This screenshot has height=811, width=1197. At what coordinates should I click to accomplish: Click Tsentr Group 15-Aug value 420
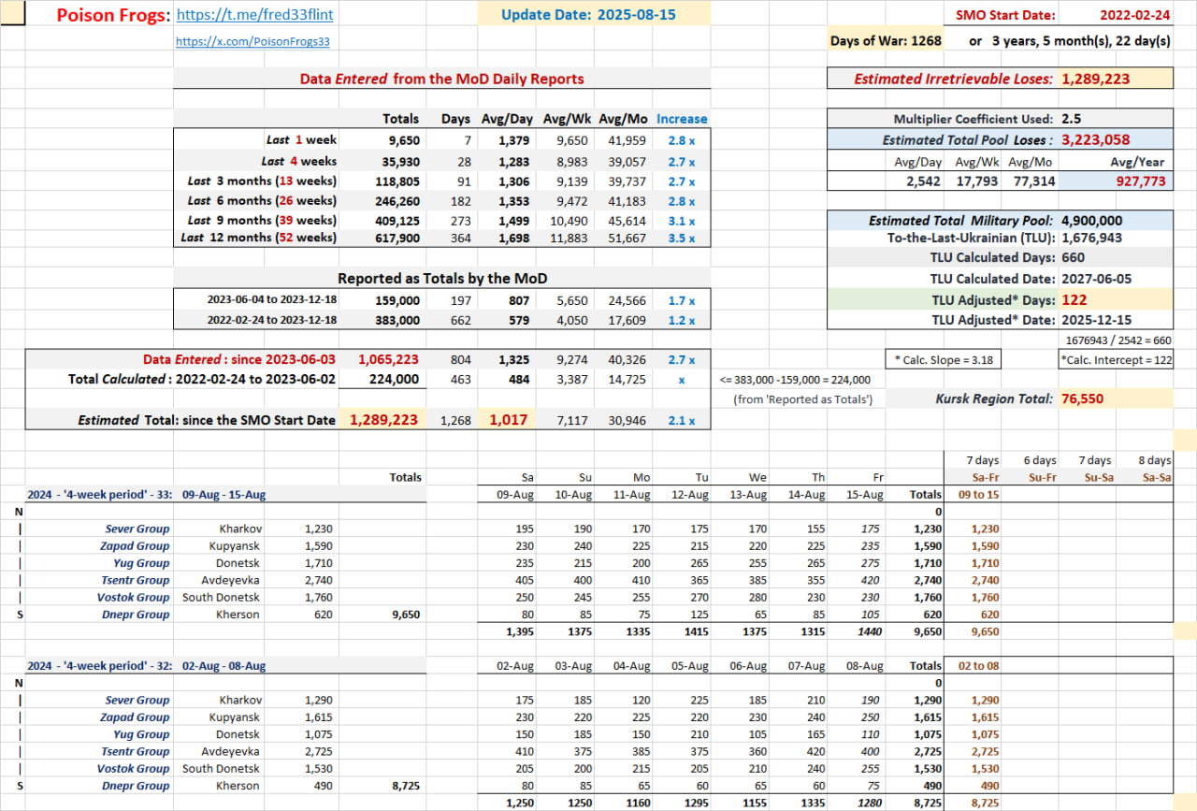870,580
